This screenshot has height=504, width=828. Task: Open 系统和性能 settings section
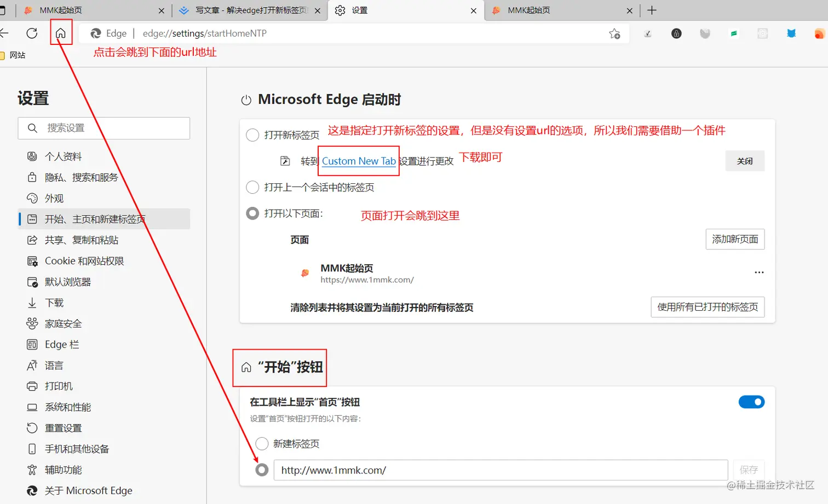coord(104,407)
